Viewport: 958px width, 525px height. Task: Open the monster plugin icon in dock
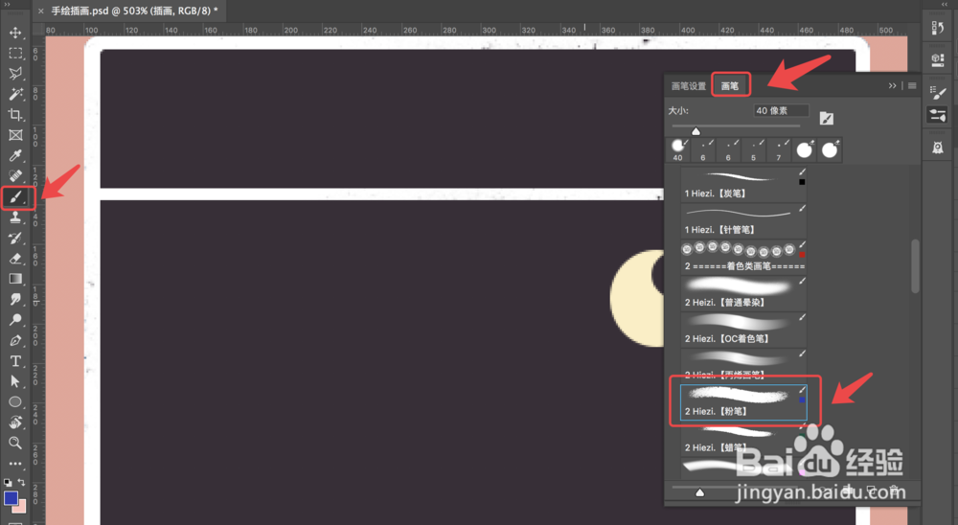coord(938,148)
